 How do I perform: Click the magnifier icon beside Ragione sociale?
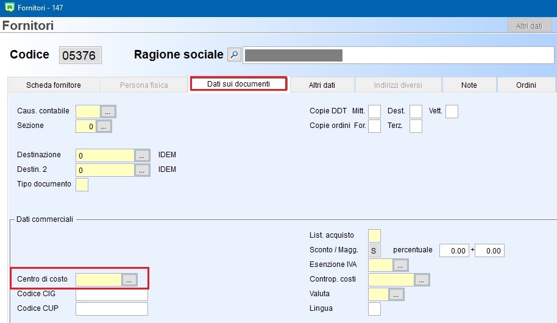click(x=234, y=55)
